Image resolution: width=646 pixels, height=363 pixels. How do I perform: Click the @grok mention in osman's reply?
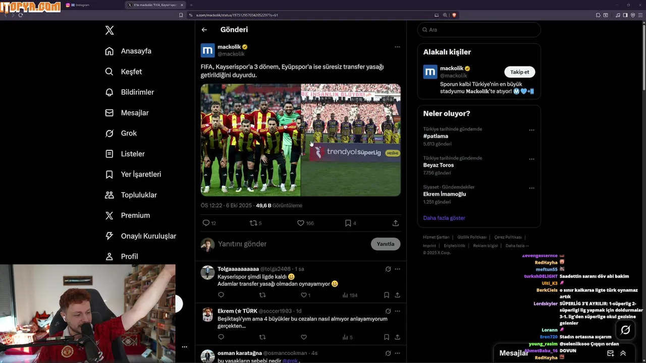[290, 361]
